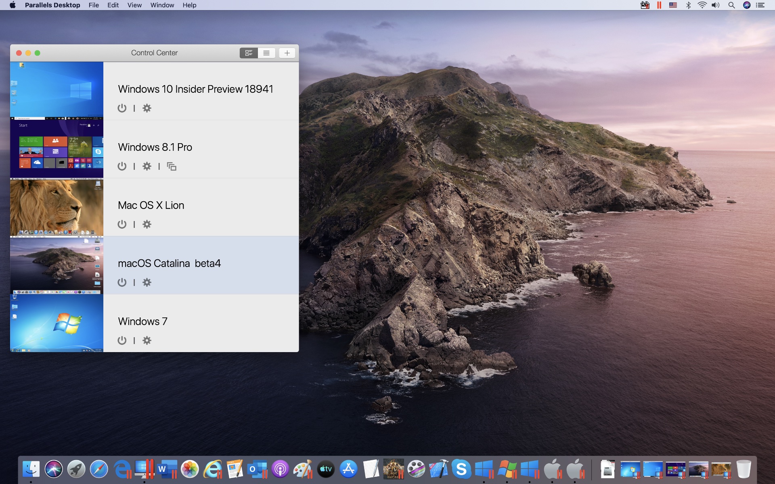Click the Siri icon in the menu bar
This screenshot has height=484, width=775.
pyautogui.click(x=747, y=5)
